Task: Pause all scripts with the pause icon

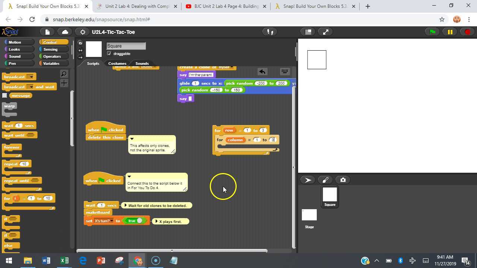Action: pyautogui.click(x=449, y=32)
